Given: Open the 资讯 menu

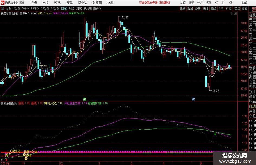Looking at the screenshot, I should pyautogui.click(x=57, y=3).
